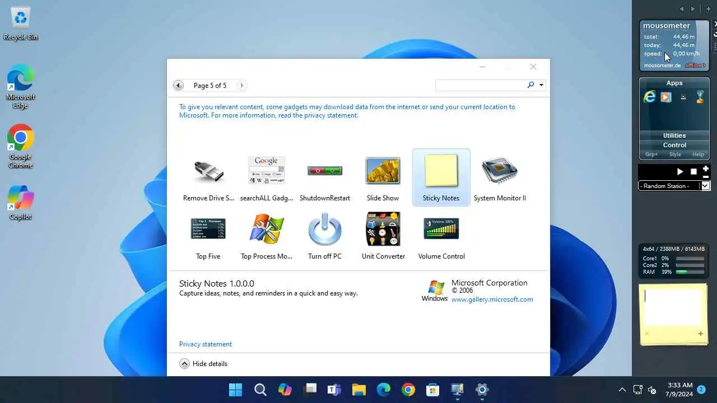Open Microsoft Edge desktop shortcut
This screenshot has height=403, width=717.
point(21,86)
